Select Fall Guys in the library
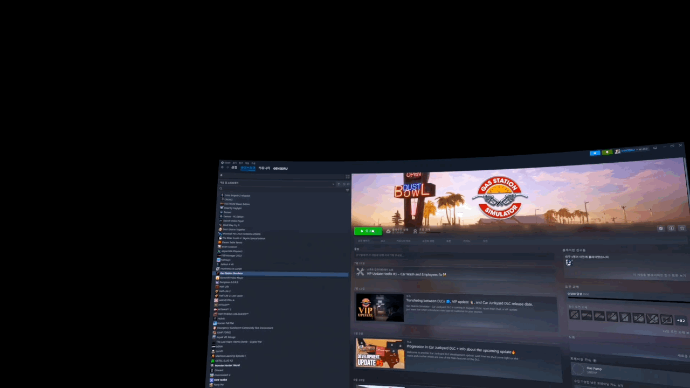The width and height of the screenshot is (690, 388). coord(225,260)
